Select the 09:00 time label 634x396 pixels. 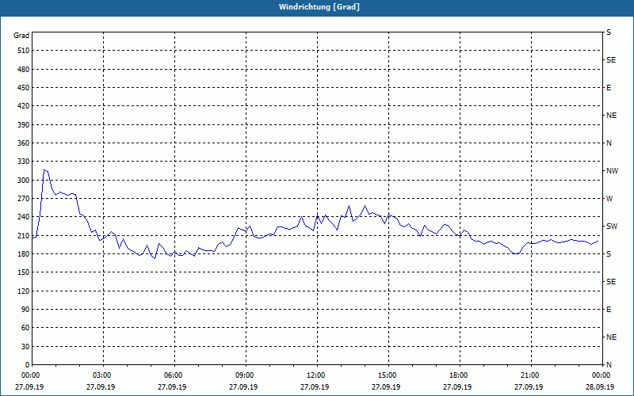pos(246,375)
